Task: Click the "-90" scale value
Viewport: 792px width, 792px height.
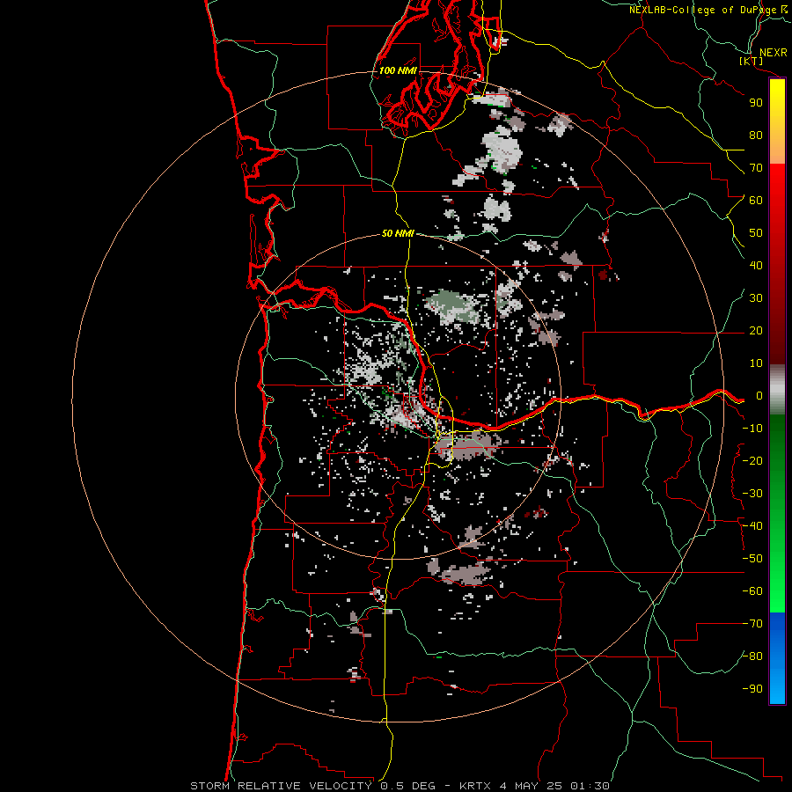Action: coord(752,689)
